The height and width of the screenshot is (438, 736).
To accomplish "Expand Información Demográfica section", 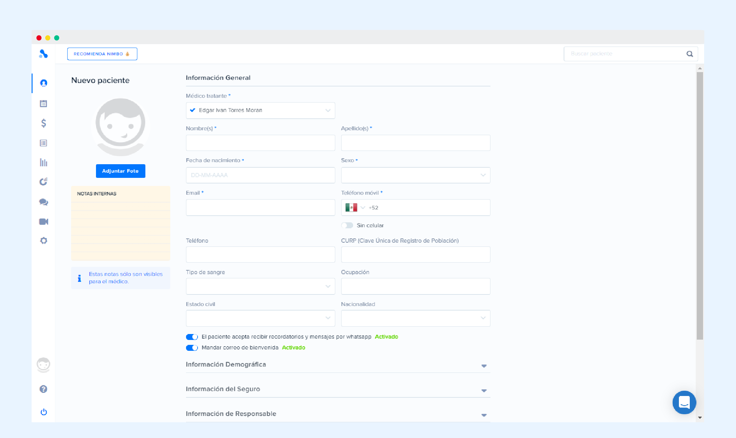I will (x=338, y=365).
